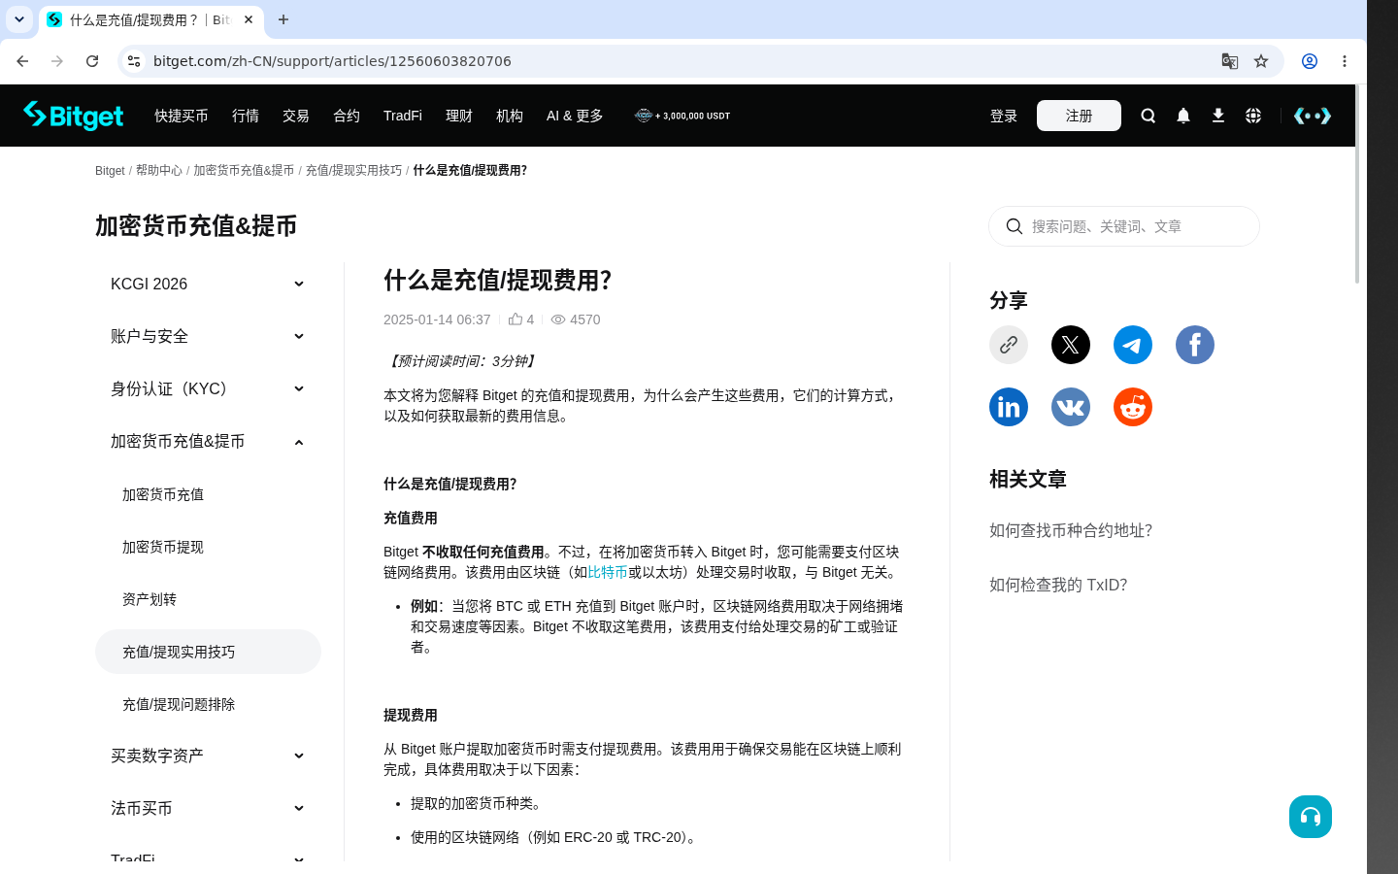Open 快捷买币 in the top navigation
The image size is (1398, 874).
pos(182,116)
